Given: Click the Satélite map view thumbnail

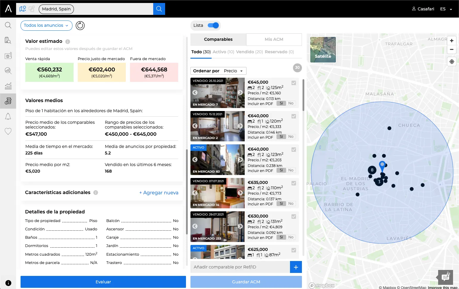Looking at the screenshot, I should 323,50.
